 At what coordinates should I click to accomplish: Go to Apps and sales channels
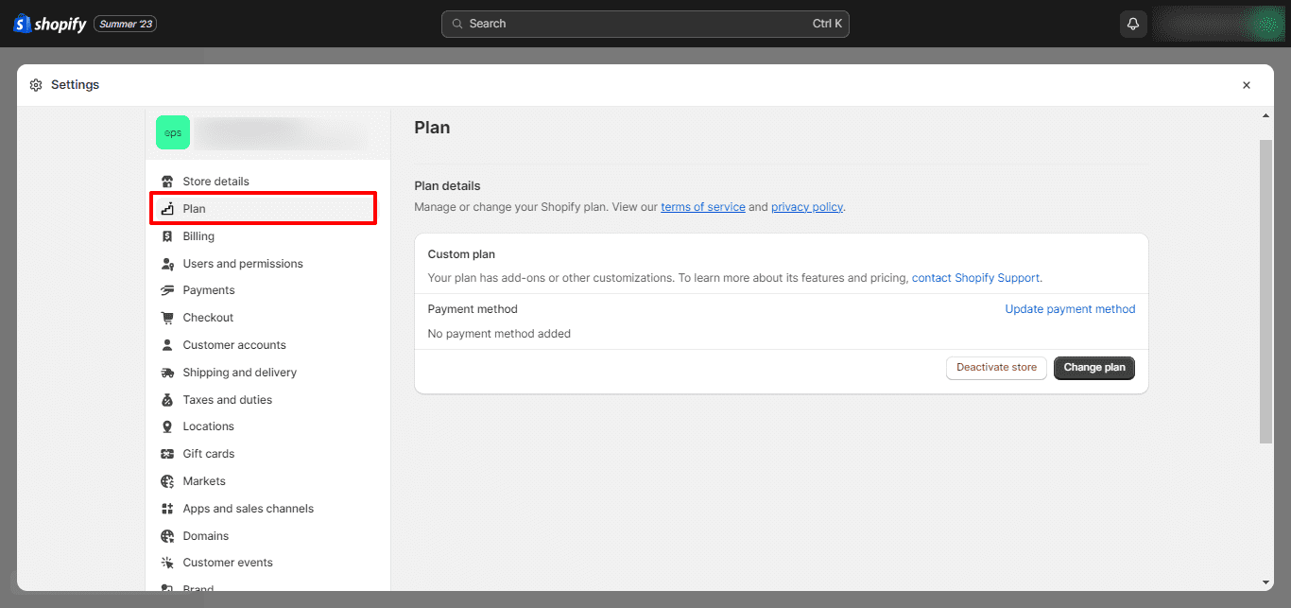[248, 508]
